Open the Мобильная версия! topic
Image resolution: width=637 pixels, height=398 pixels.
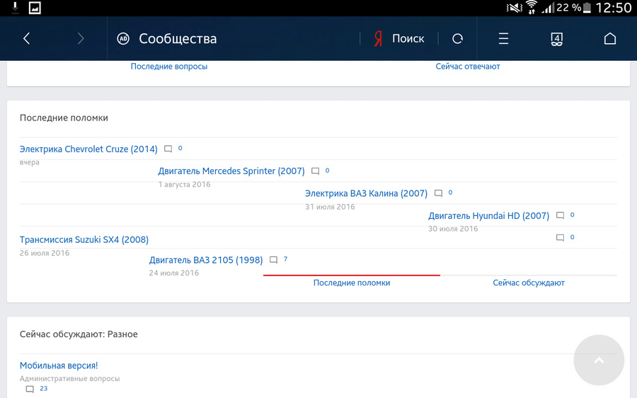point(59,365)
